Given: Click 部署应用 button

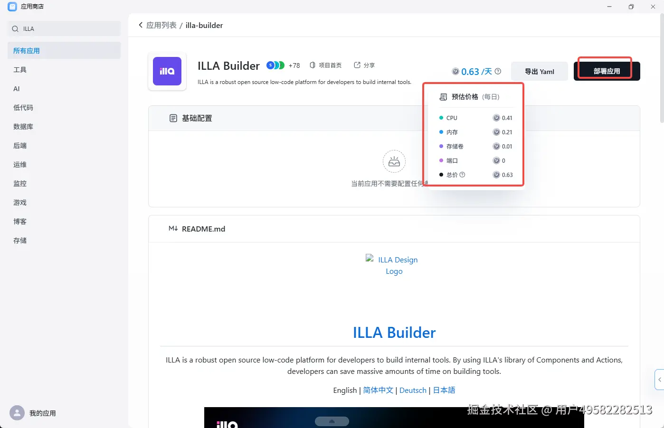Looking at the screenshot, I should 607,71.
